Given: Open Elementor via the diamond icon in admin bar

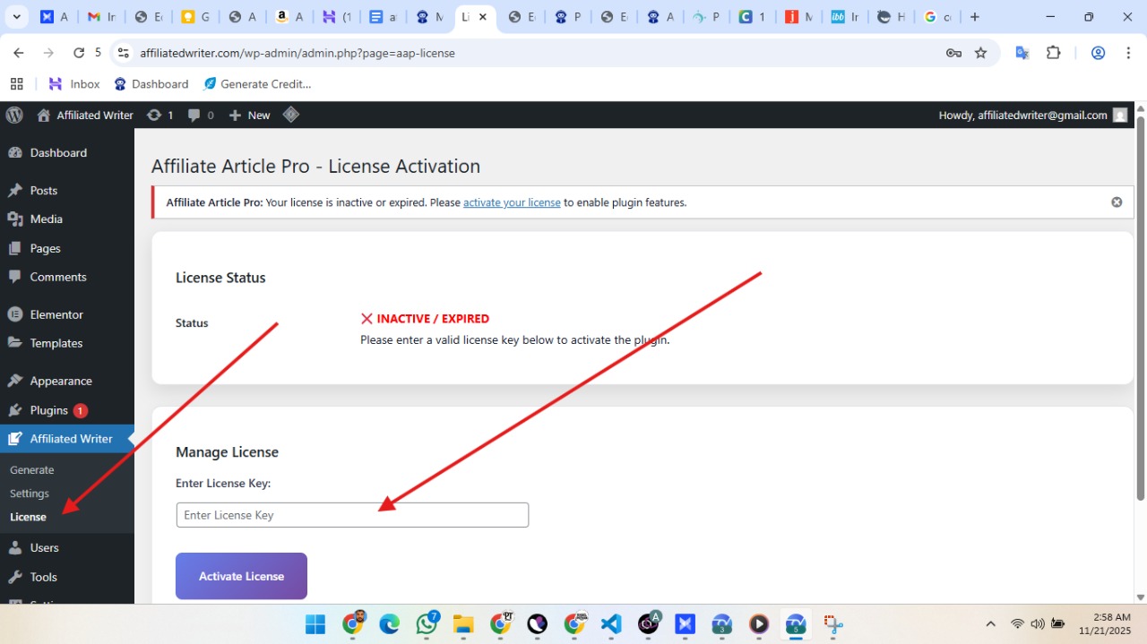Looking at the screenshot, I should (290, 115).
